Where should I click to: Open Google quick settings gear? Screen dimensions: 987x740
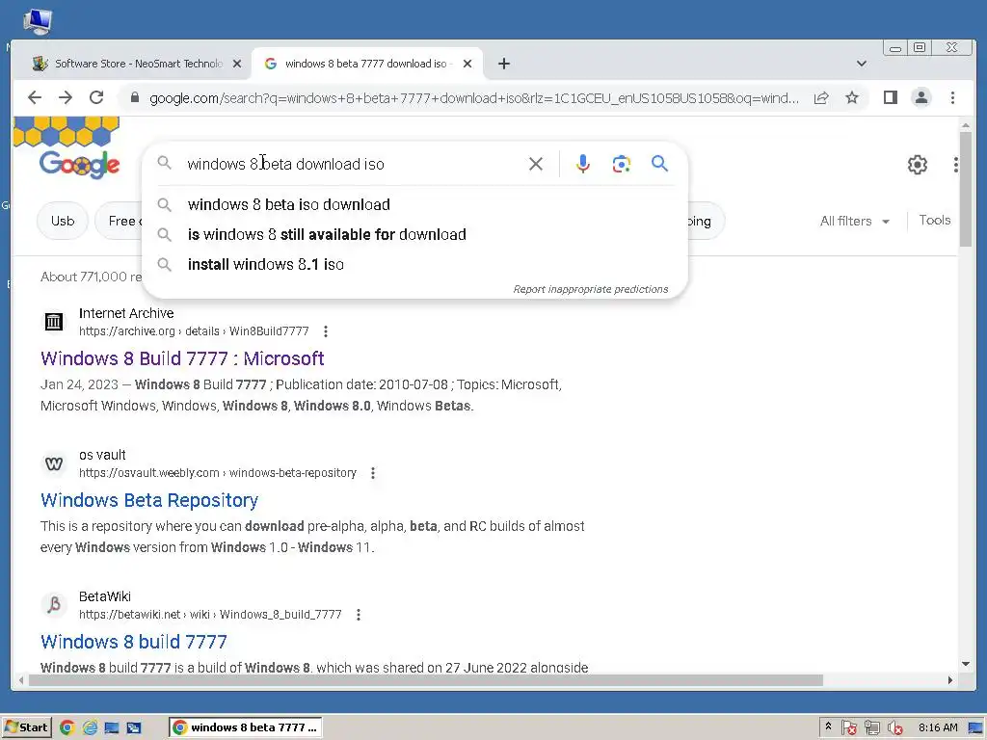click(918, 165)
